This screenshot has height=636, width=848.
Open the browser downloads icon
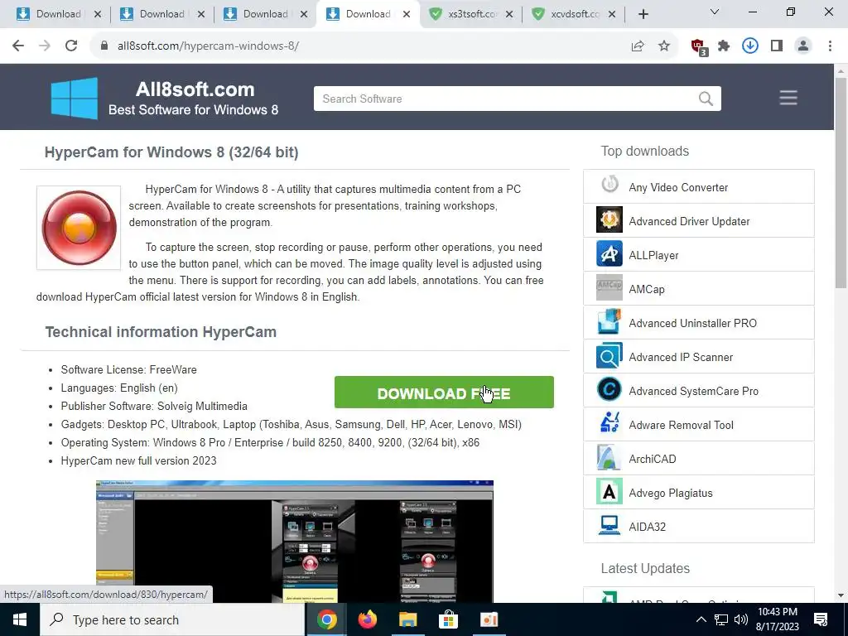(x=750, y=46)
